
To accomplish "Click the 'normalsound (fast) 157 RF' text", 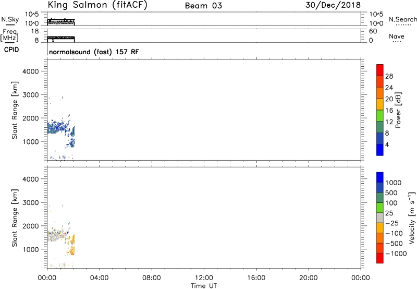I will (x=94, y=52).
